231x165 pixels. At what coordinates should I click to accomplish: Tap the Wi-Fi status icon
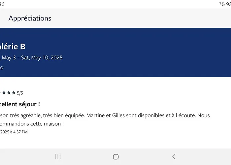point(222,4)
